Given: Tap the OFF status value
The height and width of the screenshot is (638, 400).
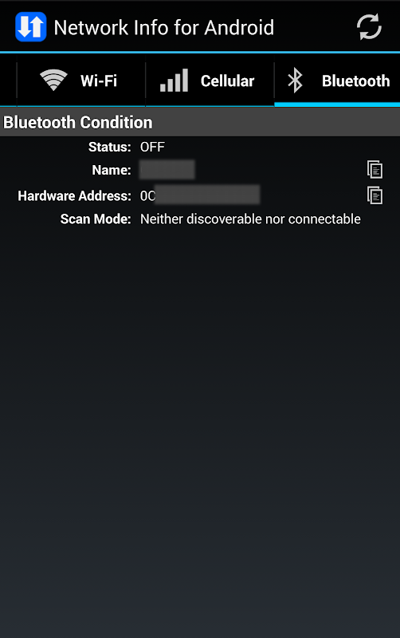Looking at the screenshot, I should [x=152, y=147].
